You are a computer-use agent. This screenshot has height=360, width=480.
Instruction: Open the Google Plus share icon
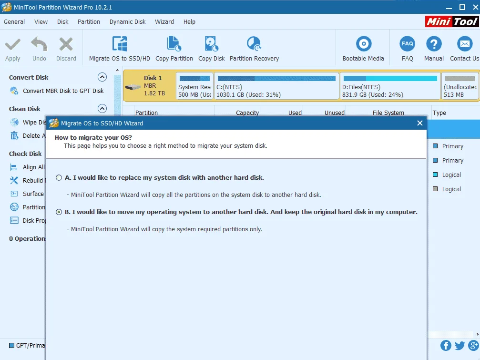[x=473, y=346]
